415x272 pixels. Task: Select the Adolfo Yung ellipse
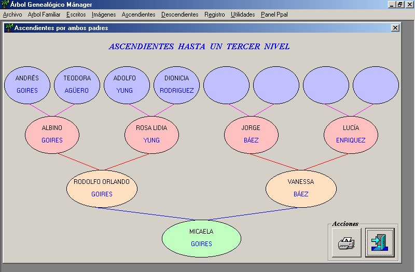point(127,85)
